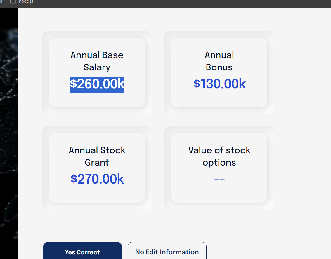Image resolution: width=331 pixels, height=259 pixels.
Task: Click the "Value of stock options" heading
Action: [219, 156]
